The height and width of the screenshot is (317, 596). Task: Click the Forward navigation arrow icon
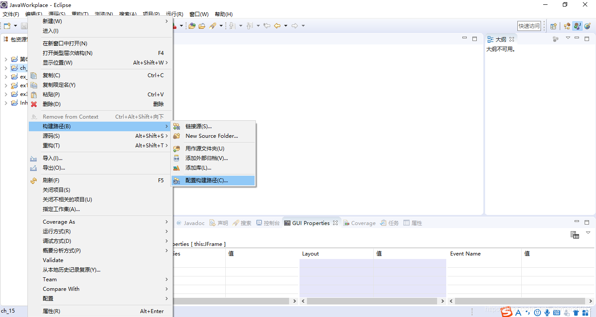(x=295, y=26)
